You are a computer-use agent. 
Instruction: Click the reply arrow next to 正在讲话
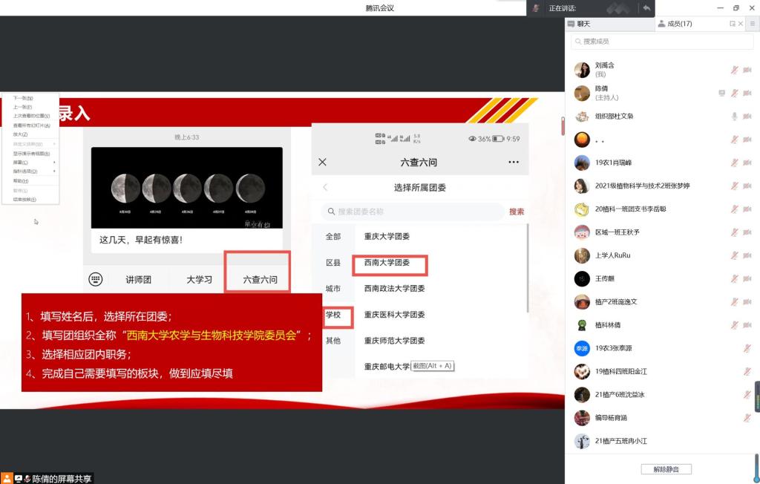pyautogui.click(x=646, y=8)
